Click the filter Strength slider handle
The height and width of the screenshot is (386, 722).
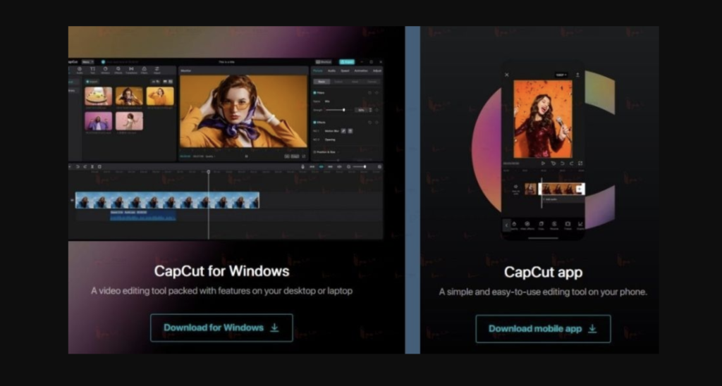344,110
